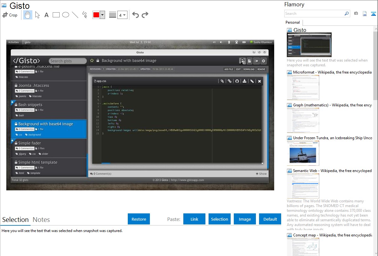Open Semantic Web snapshot thumbnail
Viewport: 378px width, 256px height.
pos(303,186)
